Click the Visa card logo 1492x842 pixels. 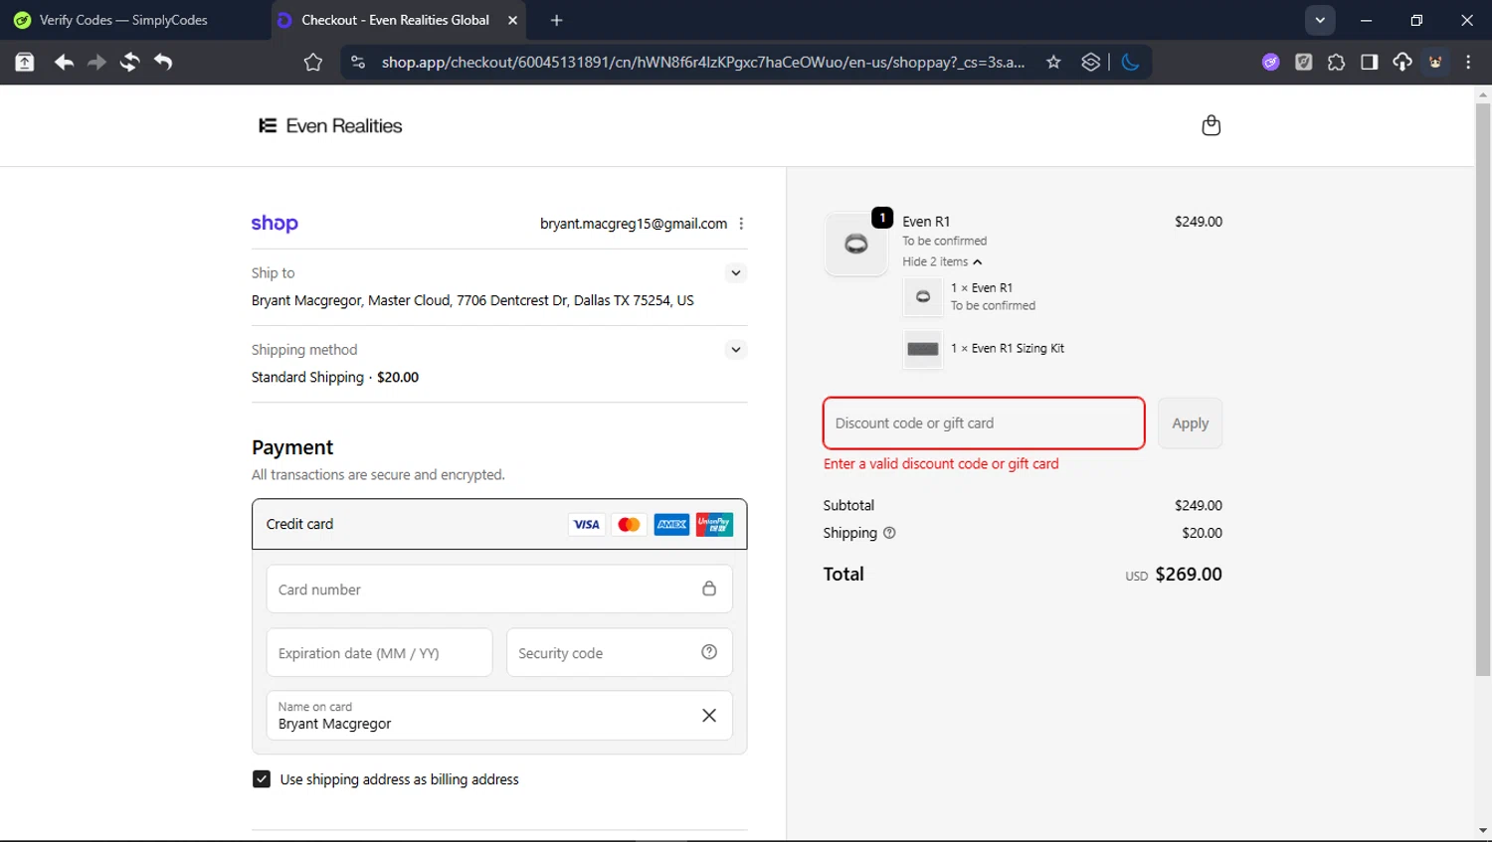[587, 524]
